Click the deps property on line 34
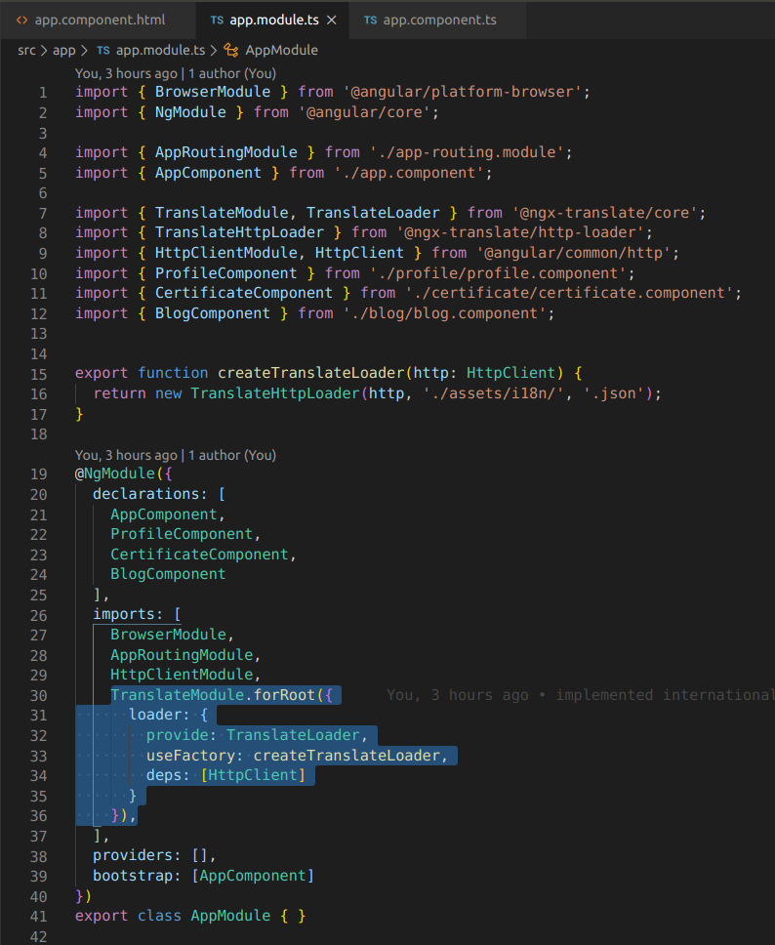 click(x=164, y=775)
